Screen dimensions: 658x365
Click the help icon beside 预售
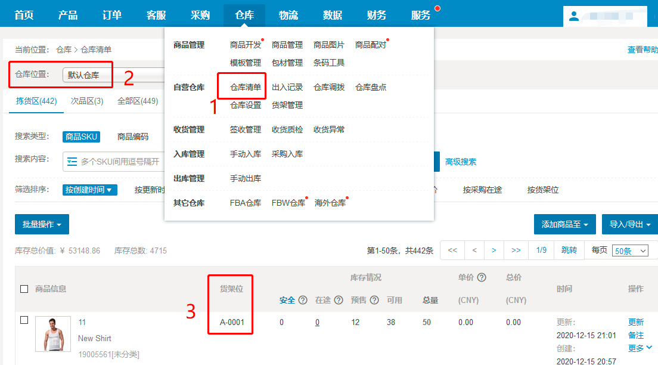[375, 300]
